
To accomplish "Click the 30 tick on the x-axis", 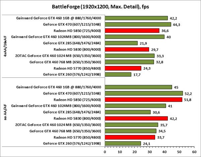I will pos(149,151).
